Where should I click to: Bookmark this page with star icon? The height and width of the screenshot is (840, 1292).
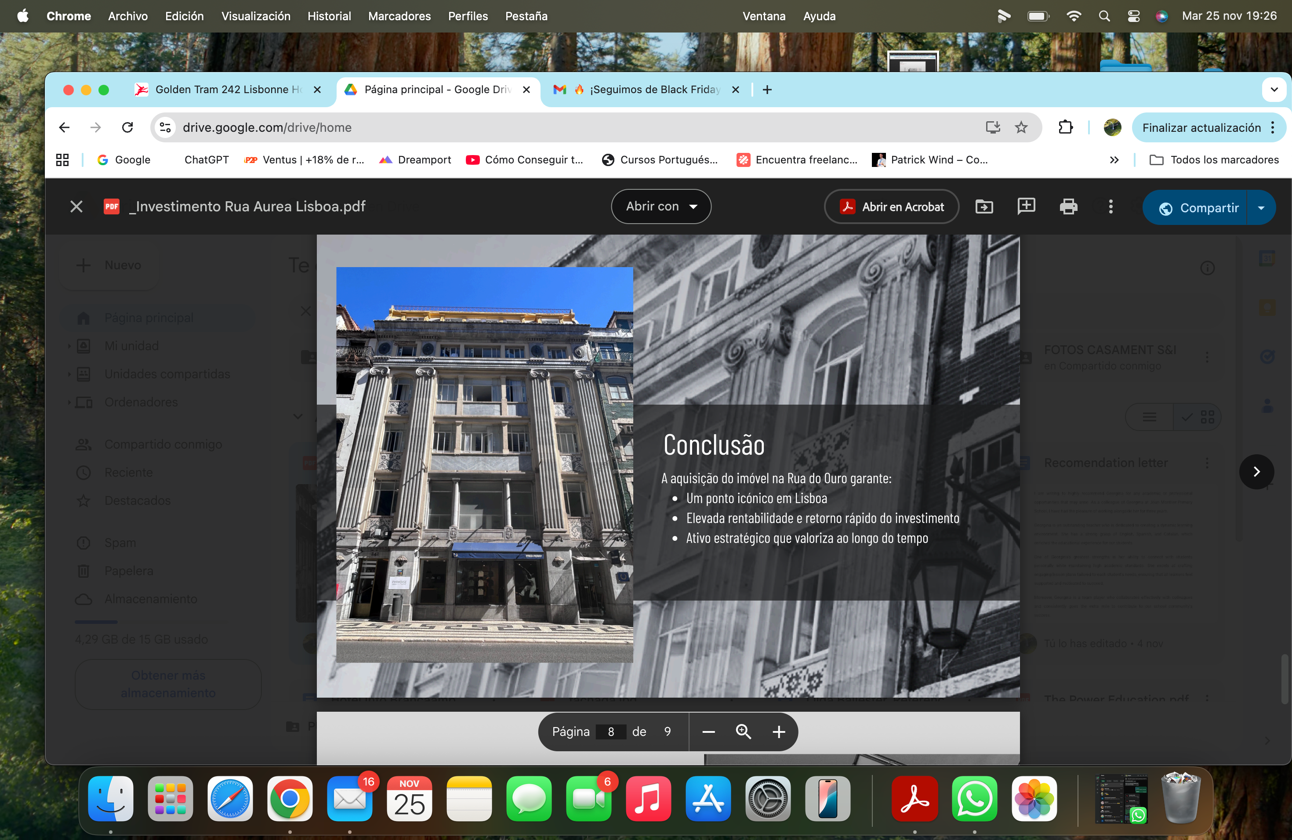(1021, 127)
